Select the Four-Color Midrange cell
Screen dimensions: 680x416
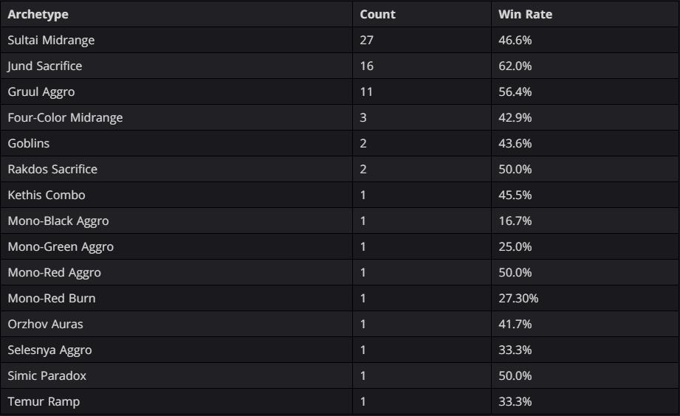click(176, 117)
